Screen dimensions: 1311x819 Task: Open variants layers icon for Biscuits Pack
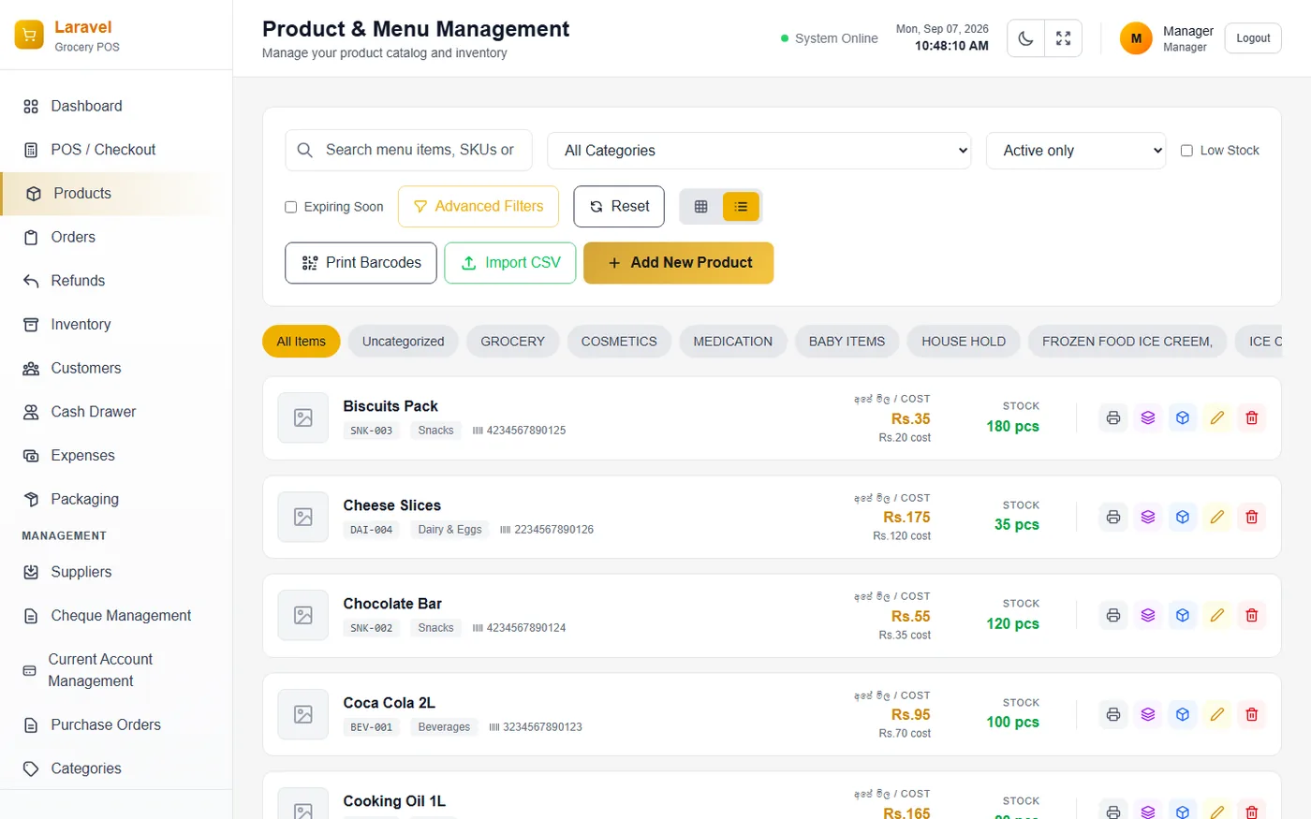(x=1148, y=418)
